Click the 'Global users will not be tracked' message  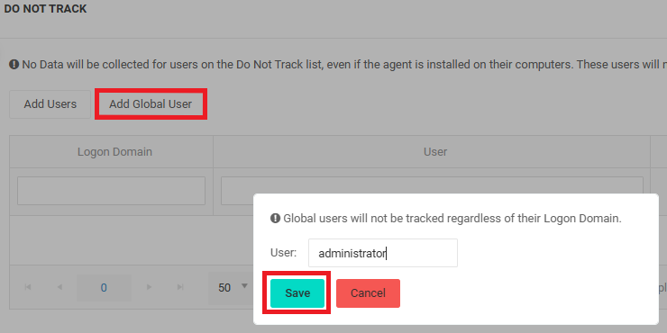tap(452, 219)
